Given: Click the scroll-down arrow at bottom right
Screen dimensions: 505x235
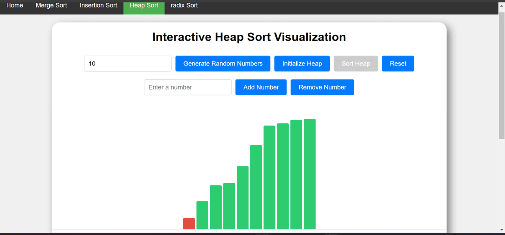Looking at the screenshot, I should pos(501,229).
